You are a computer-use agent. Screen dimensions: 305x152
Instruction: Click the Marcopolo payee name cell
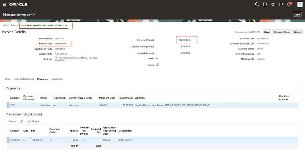click(x=74, y=105)
